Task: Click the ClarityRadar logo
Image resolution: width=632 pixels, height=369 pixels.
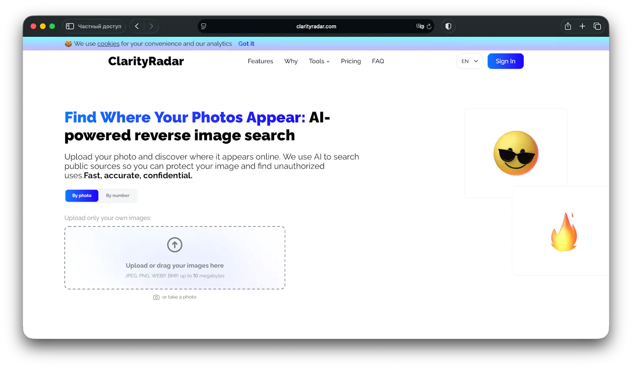Action: pos(146,62)
